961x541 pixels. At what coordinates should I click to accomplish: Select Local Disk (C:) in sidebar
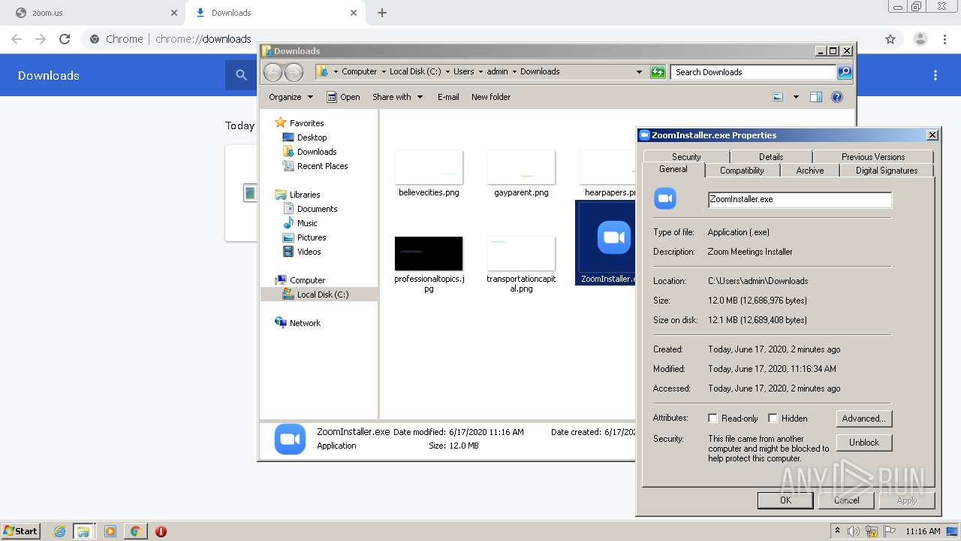point(322,295)
